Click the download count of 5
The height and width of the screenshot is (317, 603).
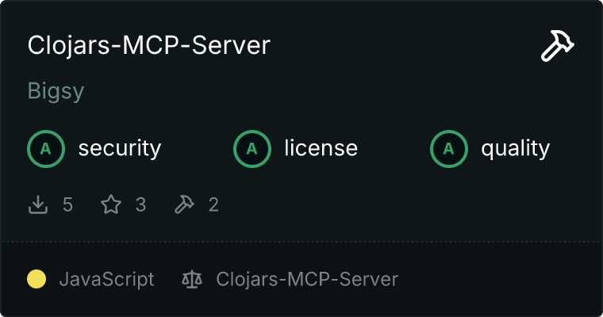click(x=67, y=204)
